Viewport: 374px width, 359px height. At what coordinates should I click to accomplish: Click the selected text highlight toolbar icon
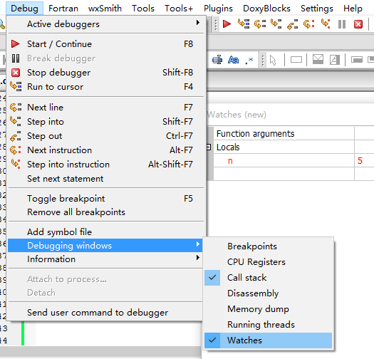[217, 60]
